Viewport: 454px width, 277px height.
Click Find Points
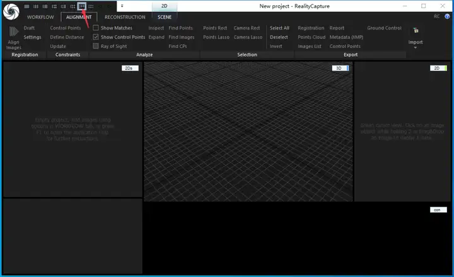coord(181,28)
